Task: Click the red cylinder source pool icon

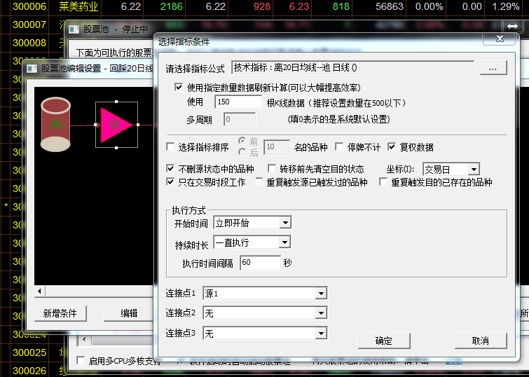Action: [56, 125]
